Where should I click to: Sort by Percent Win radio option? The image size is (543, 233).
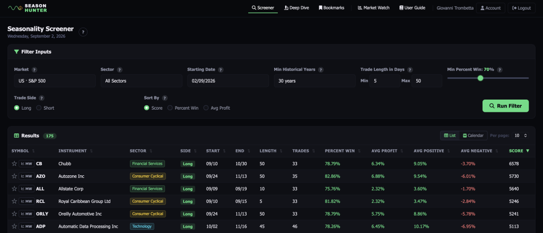pyautogui.click(x=170, y=108)
